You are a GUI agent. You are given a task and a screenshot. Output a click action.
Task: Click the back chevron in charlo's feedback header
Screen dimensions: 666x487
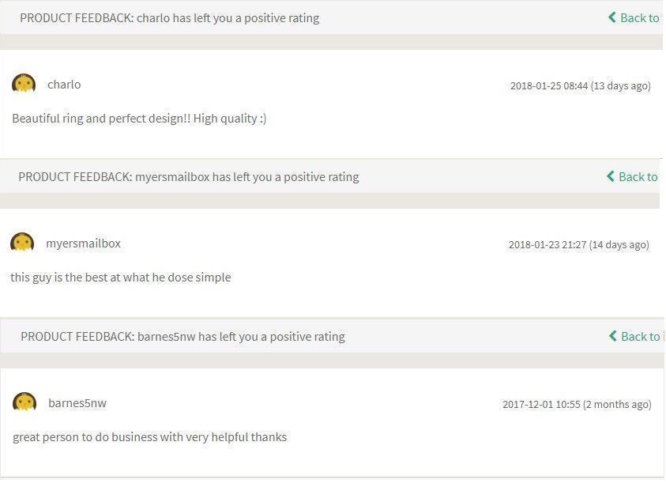tap(612, 17)
